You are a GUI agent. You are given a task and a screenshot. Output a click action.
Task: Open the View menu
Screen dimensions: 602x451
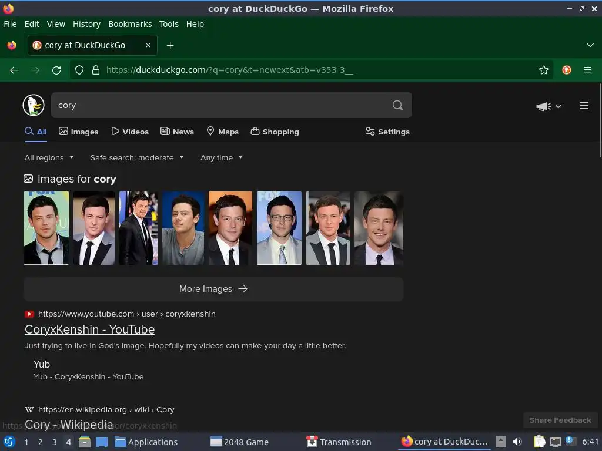point(56,24)
